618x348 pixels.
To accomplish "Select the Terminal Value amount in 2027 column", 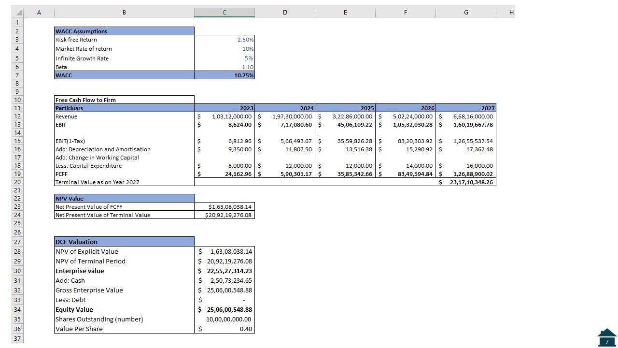I will (466, 182).
